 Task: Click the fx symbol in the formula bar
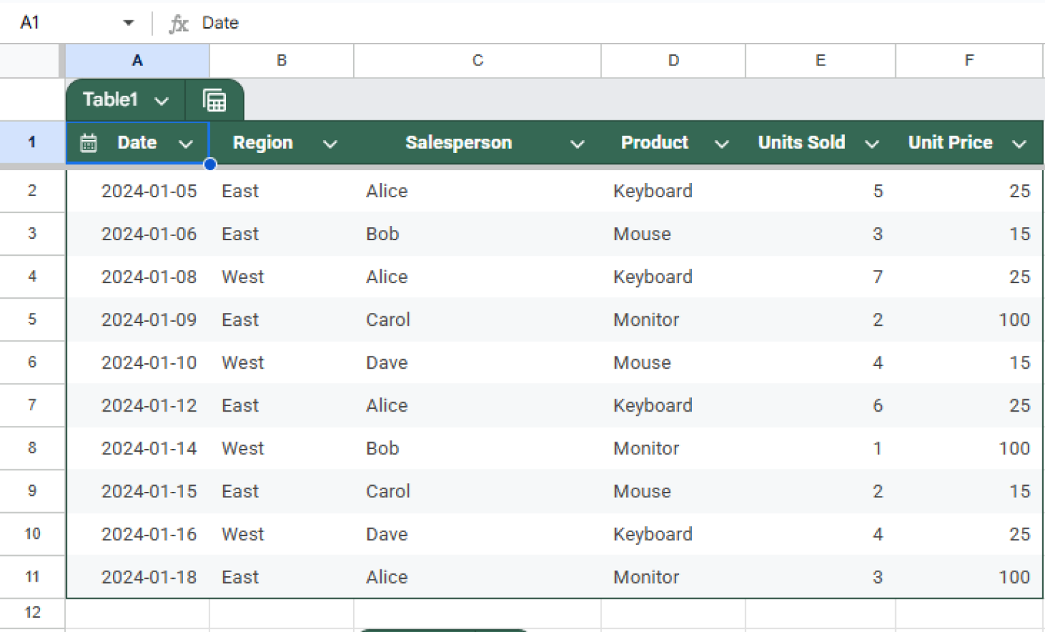(x=178, y=22)
